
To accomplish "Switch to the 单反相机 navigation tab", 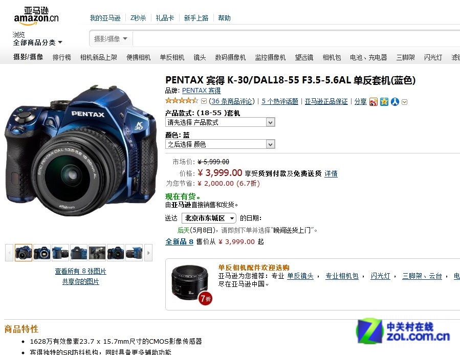I will [172, 57].
